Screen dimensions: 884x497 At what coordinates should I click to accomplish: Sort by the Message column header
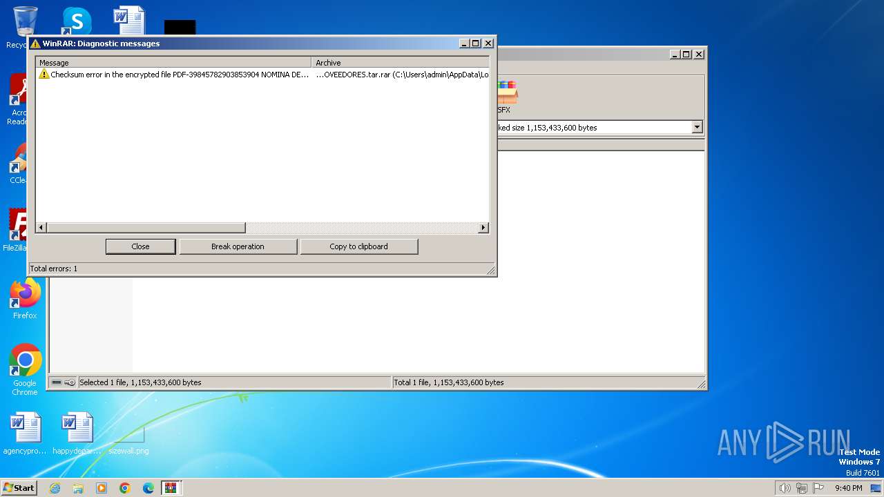click(173, 63)
